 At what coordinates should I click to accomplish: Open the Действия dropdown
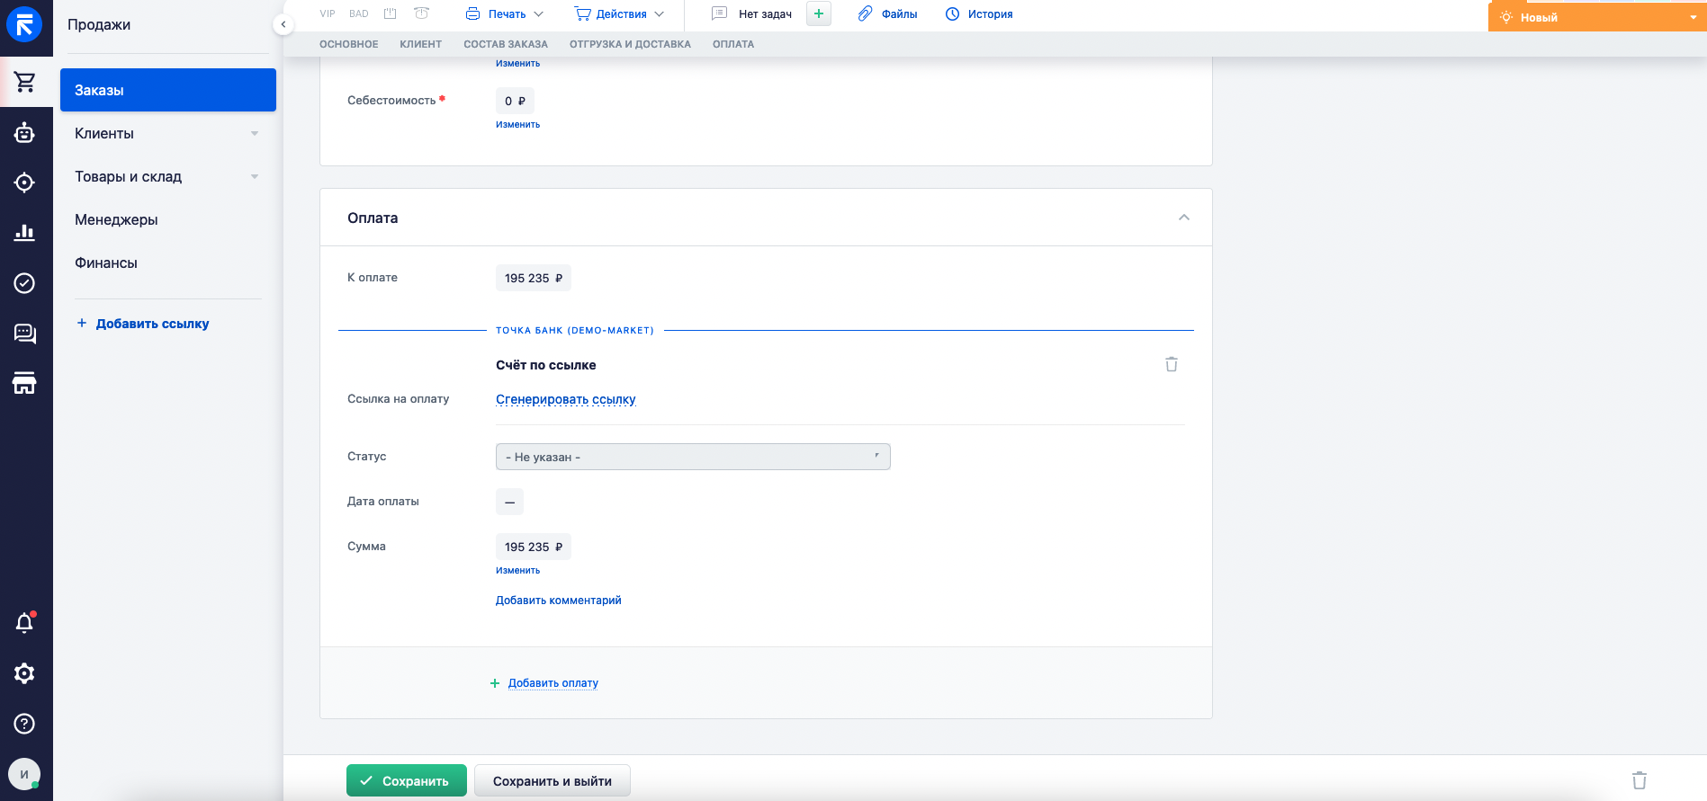click(620, 14)
